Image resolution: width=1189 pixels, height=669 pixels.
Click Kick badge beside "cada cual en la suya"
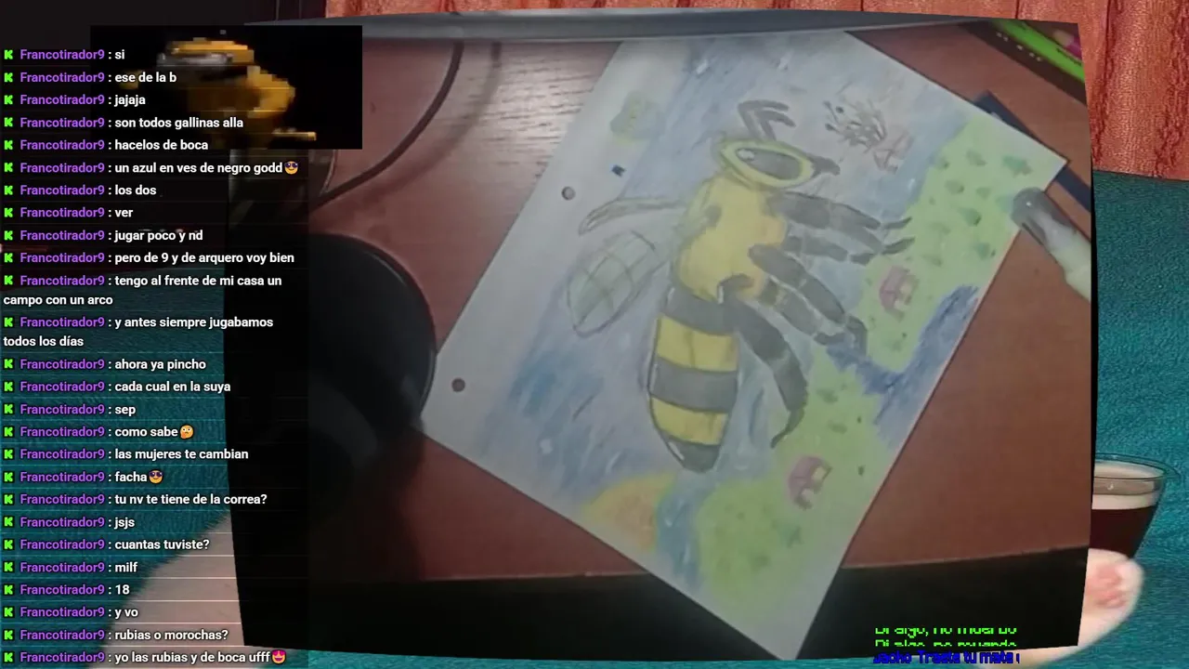click(8, 387)
